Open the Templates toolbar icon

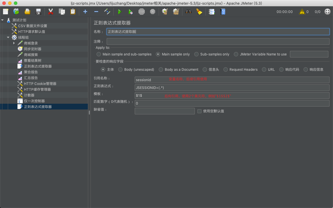pos(16,12)
